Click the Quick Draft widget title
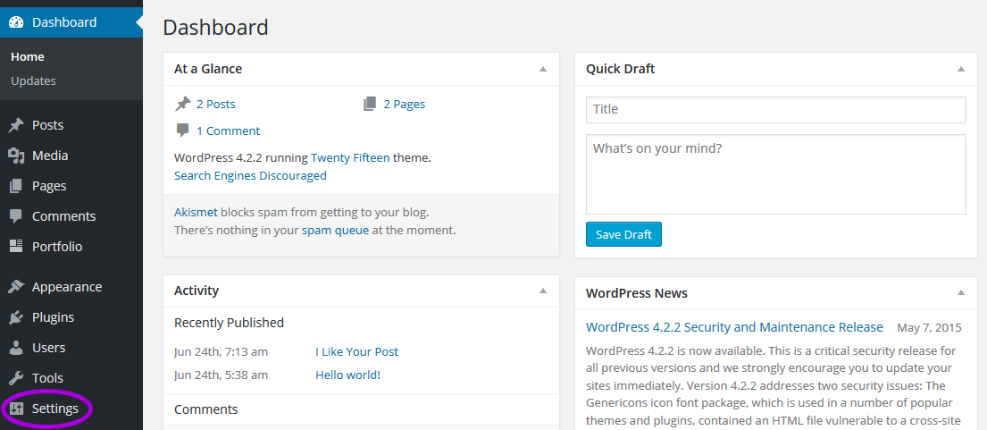Image resolution: width=987 pixels, height=430 pixels. pyautogui.click(x=621, y=69)
